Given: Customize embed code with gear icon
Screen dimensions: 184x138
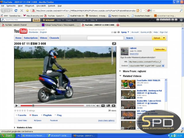Looking at the screenshot, I should [x=163, y=66].
